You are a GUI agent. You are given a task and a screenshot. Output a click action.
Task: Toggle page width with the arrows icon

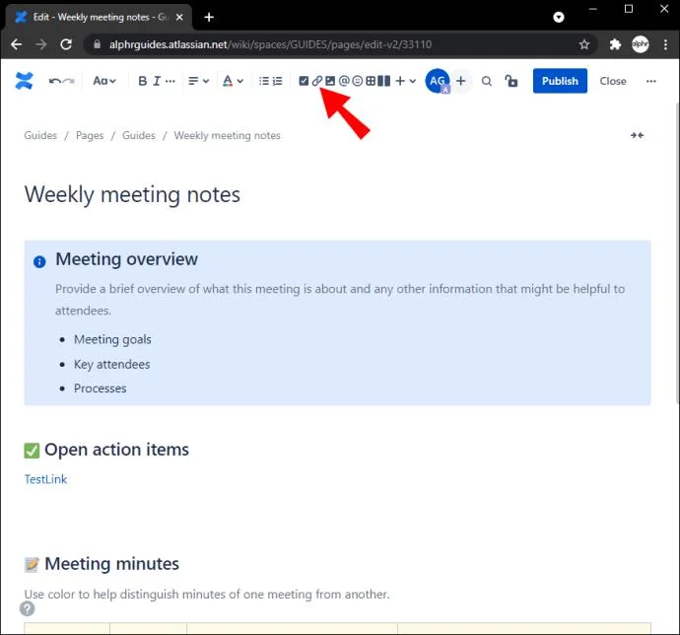coord(637,135)
